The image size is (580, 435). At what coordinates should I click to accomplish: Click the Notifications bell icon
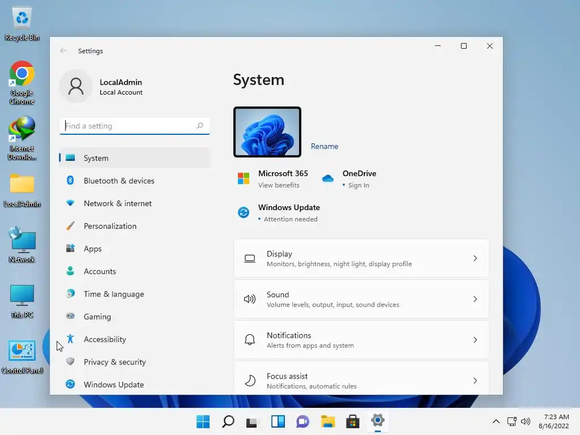coord(250,340)
